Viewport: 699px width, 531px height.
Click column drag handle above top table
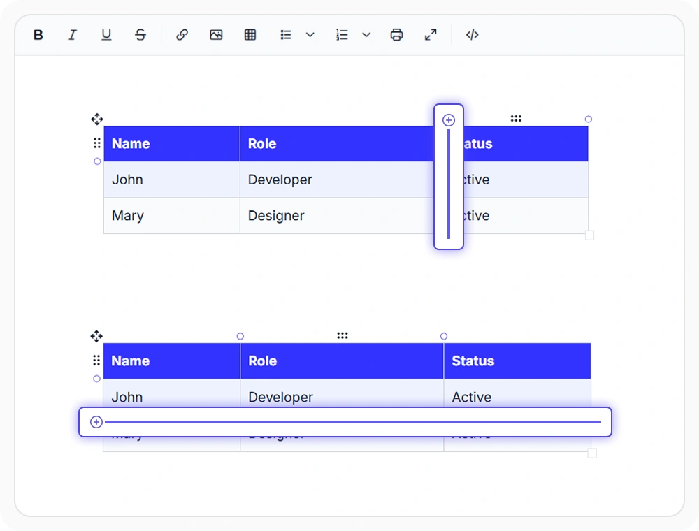pos(516,119)
